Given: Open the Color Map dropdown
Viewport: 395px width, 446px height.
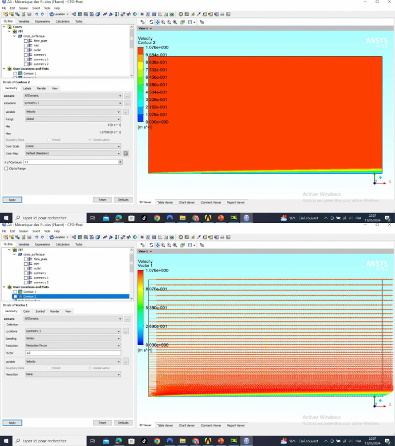Looking at the screenshot, I should [73, 153].
